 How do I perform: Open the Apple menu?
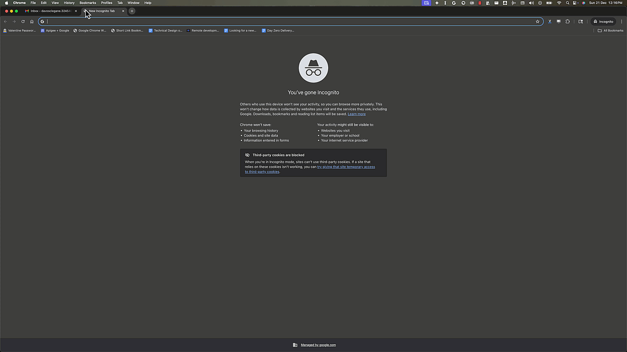point(6,3)
